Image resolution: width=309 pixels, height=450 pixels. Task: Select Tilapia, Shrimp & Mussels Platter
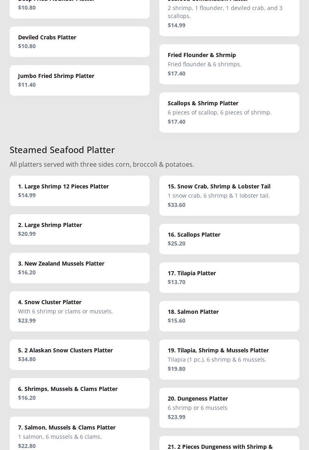(229, 360)
